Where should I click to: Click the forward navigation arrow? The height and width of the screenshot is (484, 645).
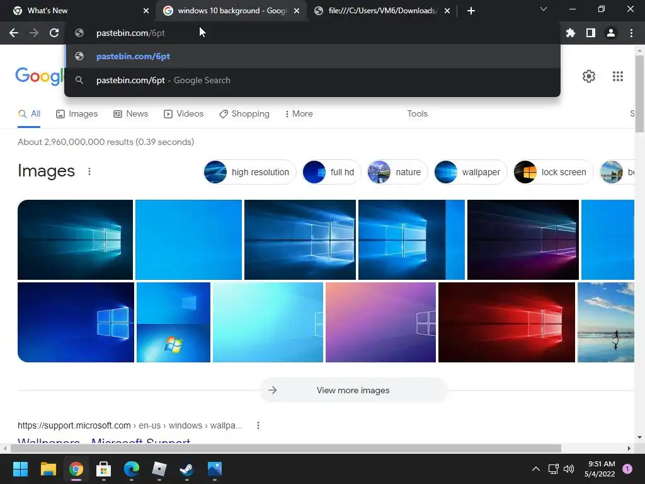(34, 33)
